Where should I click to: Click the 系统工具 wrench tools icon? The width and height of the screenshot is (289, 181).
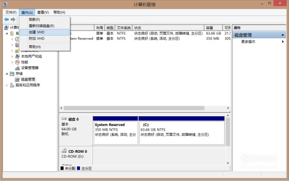(x=12, y=33)
